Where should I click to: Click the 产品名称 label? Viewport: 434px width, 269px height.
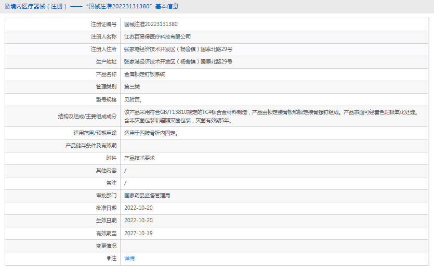[x=106, y=74]
